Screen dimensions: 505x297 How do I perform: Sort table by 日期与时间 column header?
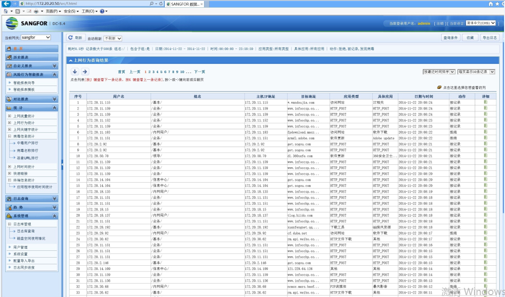tap(423, 96)
